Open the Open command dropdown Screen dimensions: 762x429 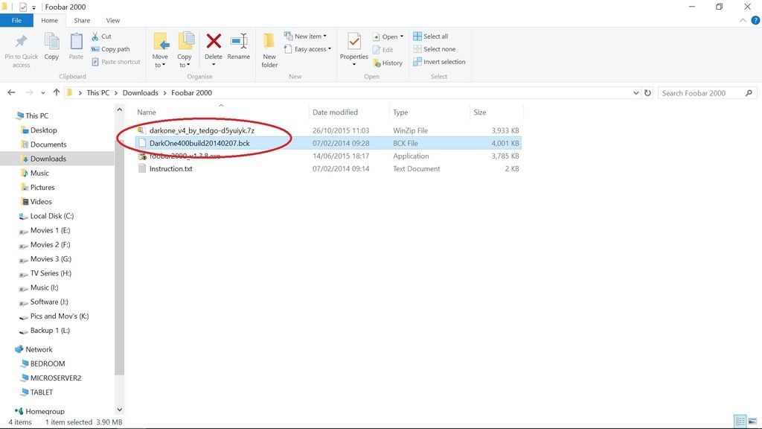388,37
